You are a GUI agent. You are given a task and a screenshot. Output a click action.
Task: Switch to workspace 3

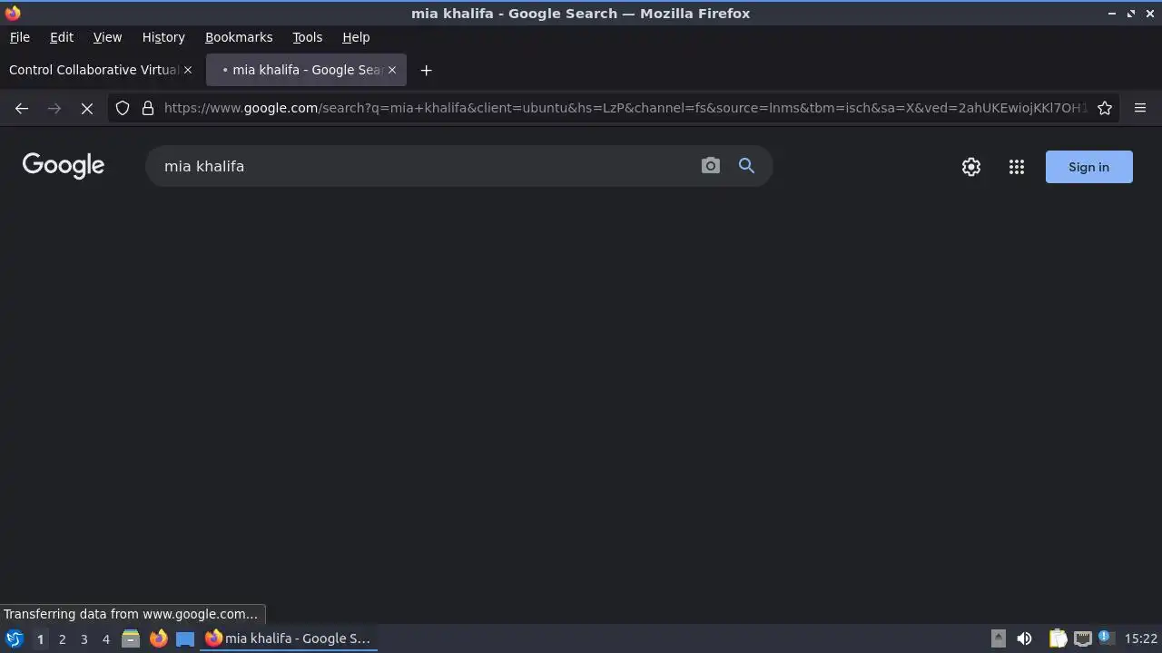84,638
